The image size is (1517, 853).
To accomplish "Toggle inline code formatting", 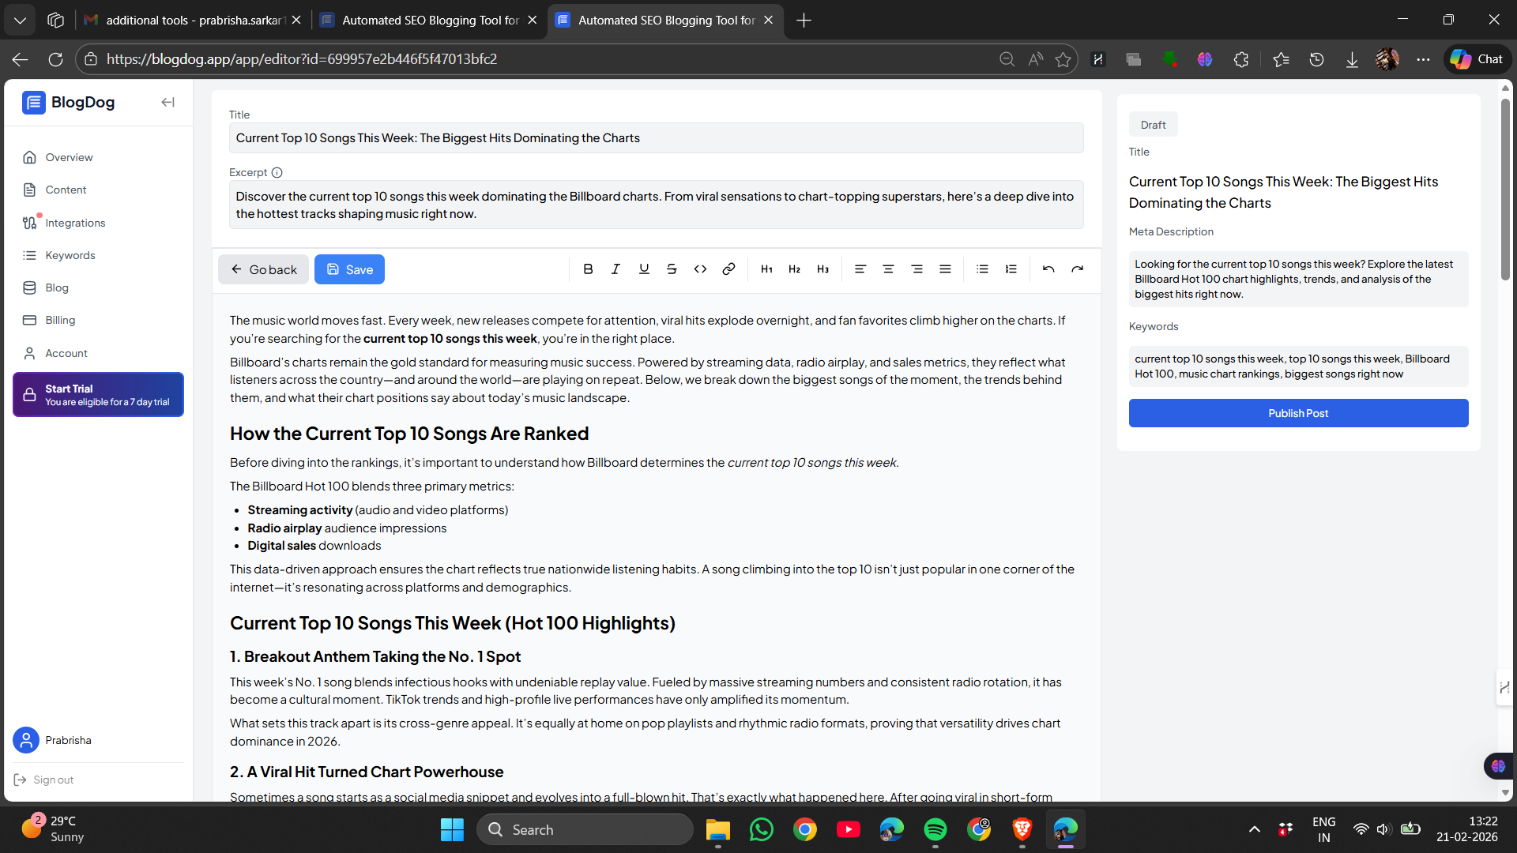I will coord(700,269).
